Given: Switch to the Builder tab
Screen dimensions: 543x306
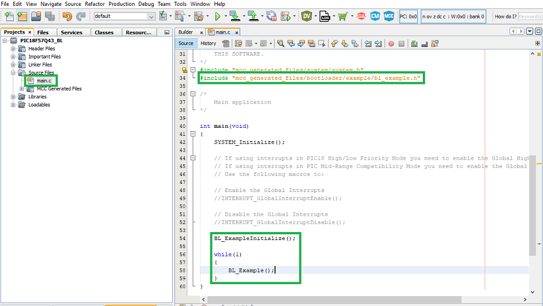Looking at the screenshot, I should (185, 32).
